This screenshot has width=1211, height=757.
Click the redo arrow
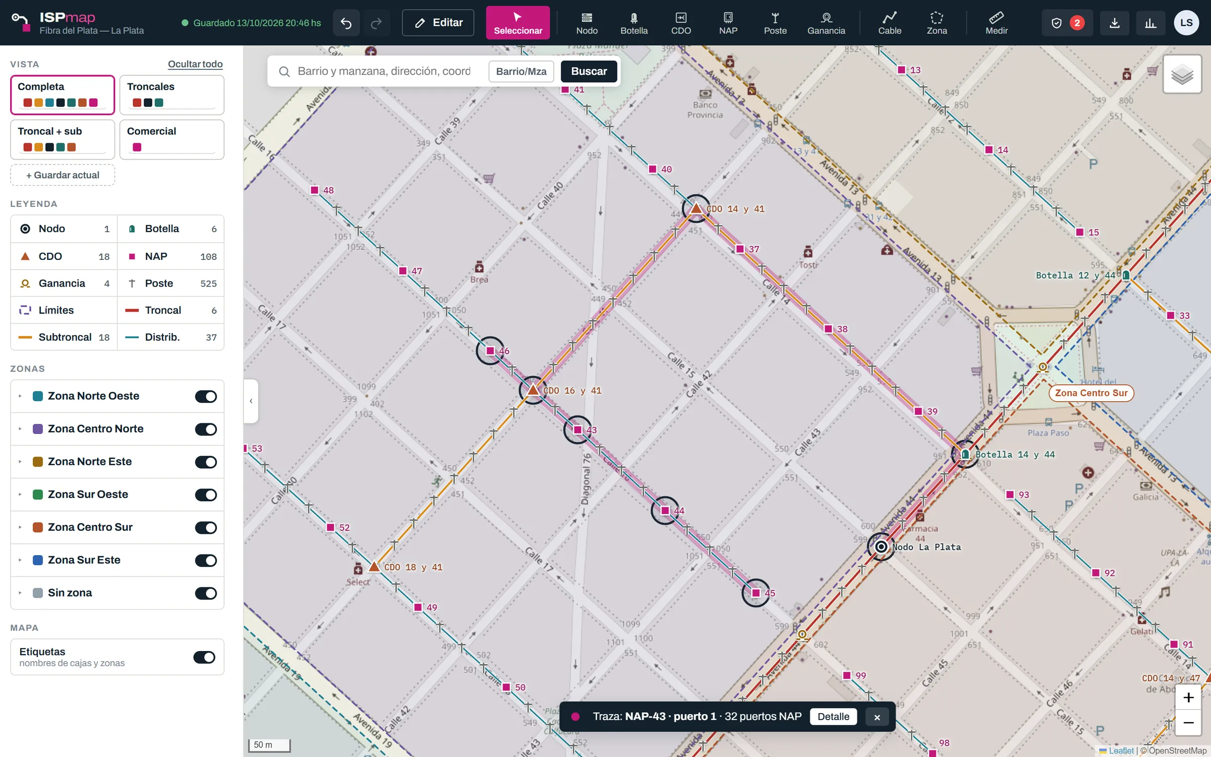pyautogui.click(x=376, y=23)
